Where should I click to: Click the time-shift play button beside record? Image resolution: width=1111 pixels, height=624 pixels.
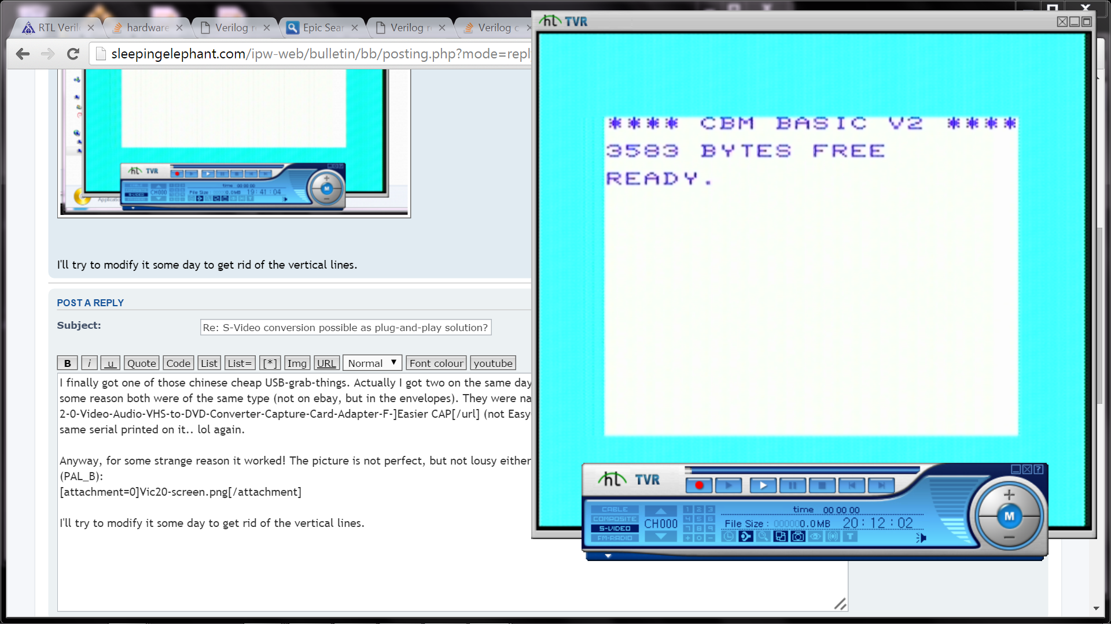point(729,485)
